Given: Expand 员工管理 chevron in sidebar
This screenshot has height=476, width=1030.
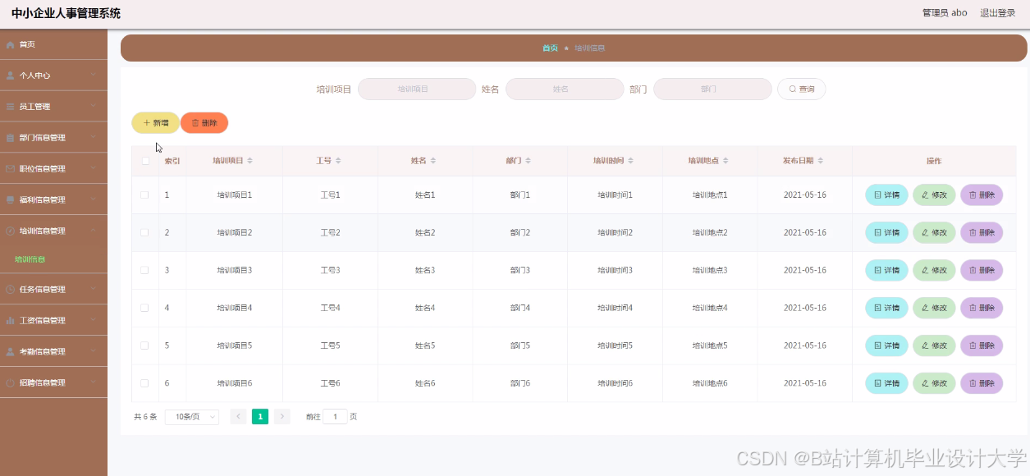Looking at the screenshot, I should click(x=94, y=106).
